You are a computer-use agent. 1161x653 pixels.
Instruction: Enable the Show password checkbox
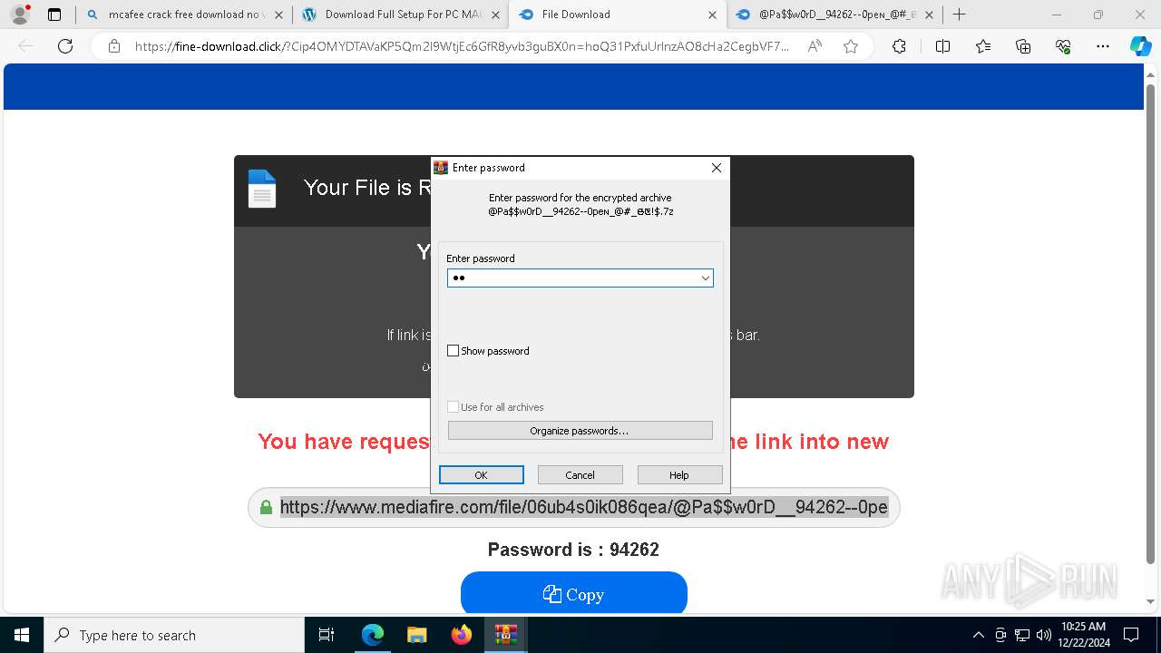(x=454, y=351)
